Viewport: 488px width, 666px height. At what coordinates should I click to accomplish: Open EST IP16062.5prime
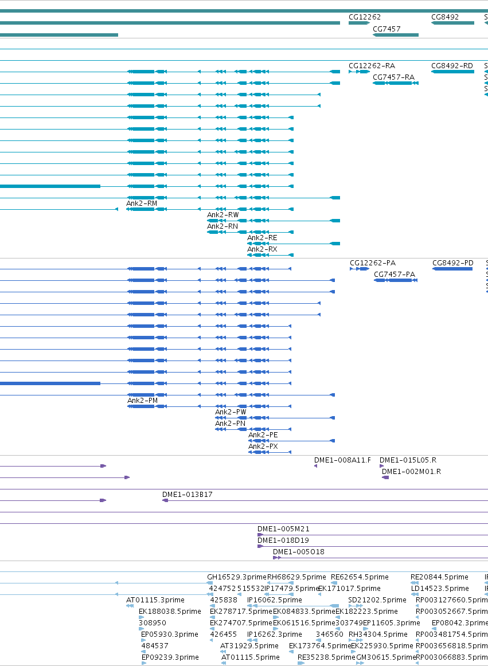coord(275,600)
